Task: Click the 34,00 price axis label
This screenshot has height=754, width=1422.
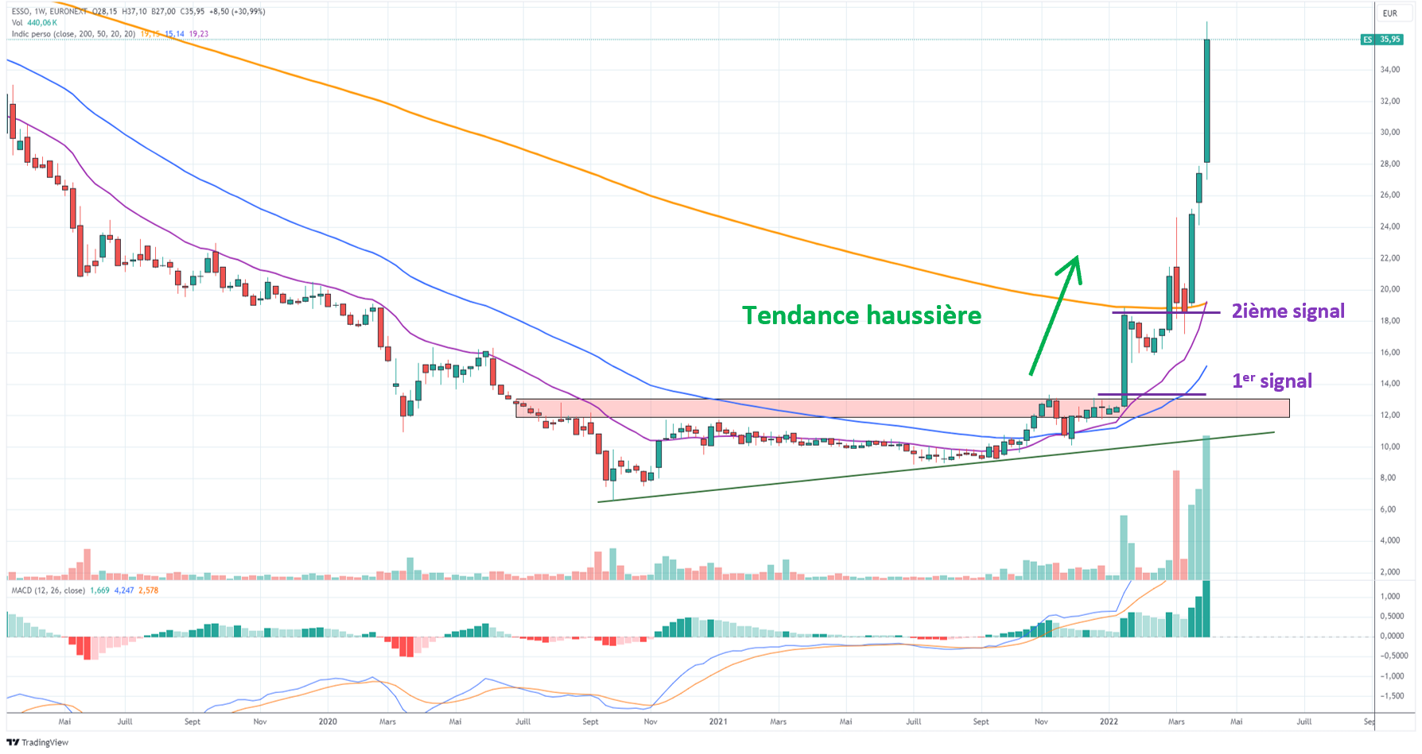Action: (x=1390, y=70)
